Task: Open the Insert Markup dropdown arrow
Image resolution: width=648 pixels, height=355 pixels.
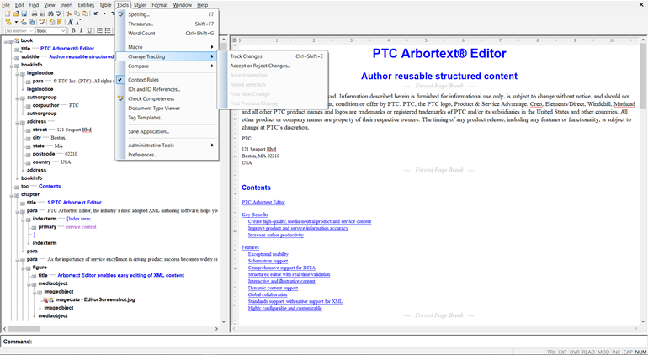Action: (16, 22)
